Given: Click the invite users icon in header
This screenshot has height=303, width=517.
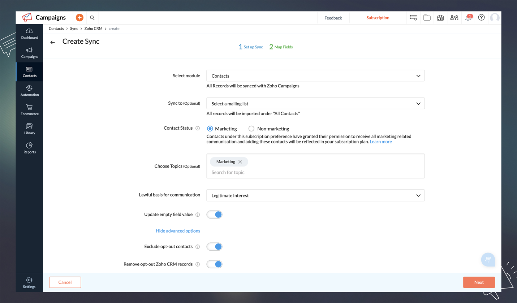Looking at the screenshot, I should pyautogui.click(x=454, y=18).
